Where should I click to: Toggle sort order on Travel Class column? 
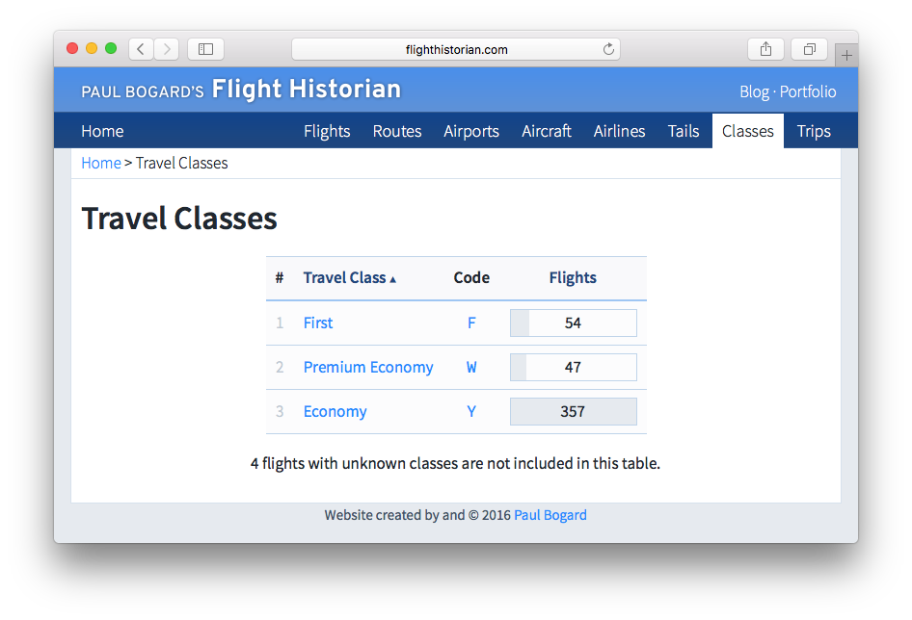click(349, 277)
